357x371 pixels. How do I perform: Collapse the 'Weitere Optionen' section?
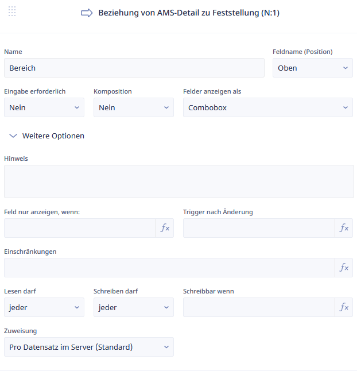14,136
